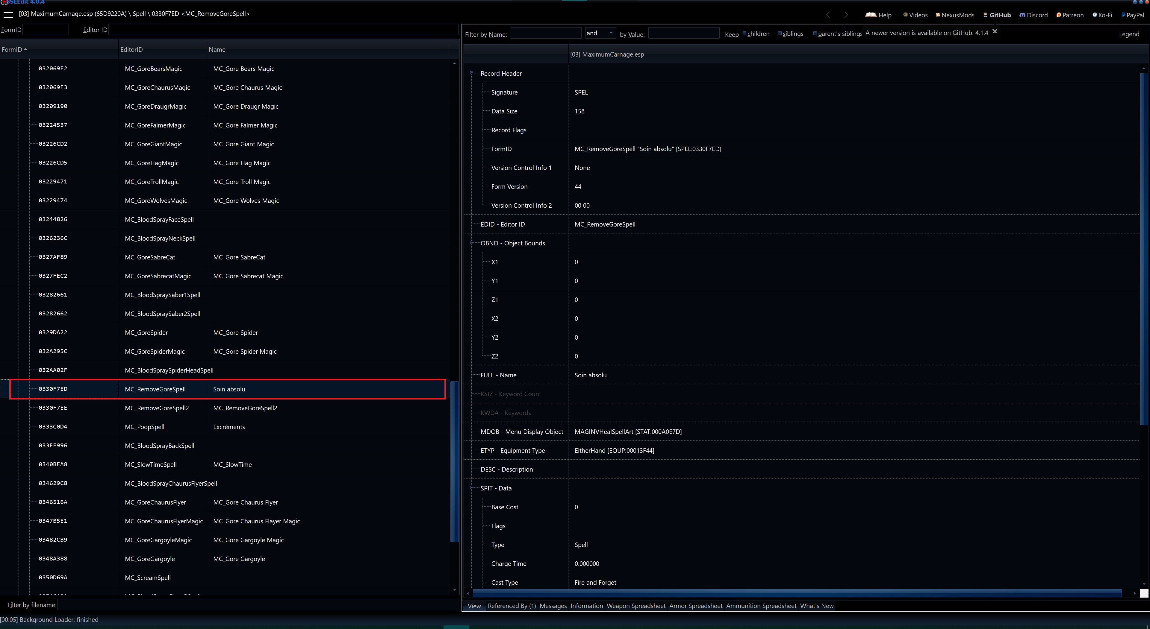
Task: Click the record list vertical scrollbar thumb
Action: click(x=455, y=461)
